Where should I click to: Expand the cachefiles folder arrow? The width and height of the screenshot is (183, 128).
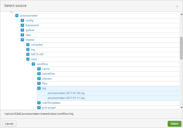click(39, 74)
